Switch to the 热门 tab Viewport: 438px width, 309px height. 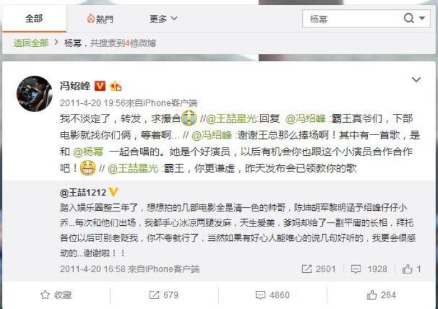[x=100, y=19]
